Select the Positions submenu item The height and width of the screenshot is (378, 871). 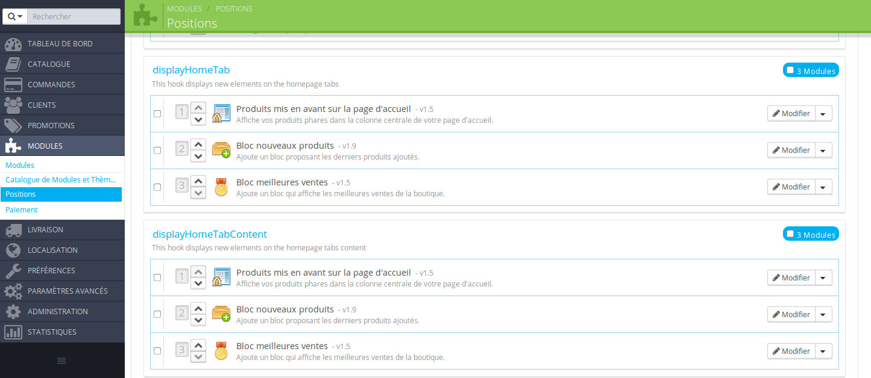coord(61,194)
